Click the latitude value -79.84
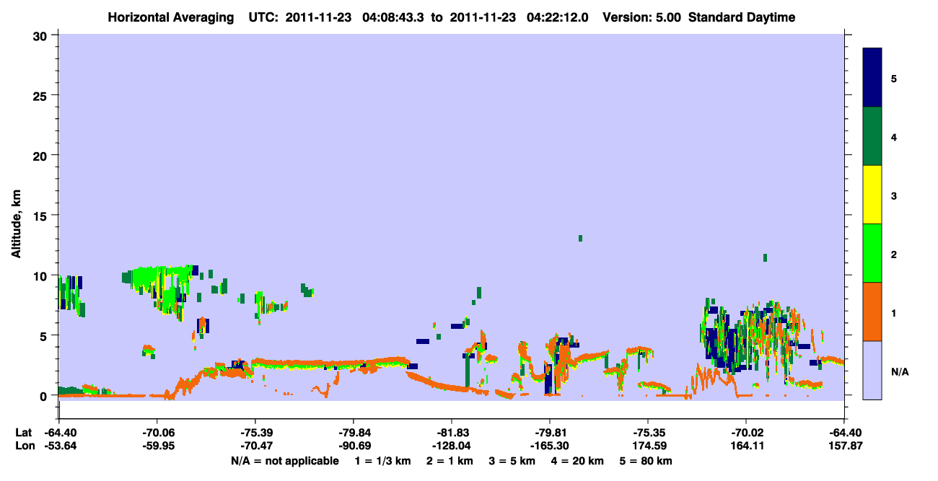 pos(354,433)
